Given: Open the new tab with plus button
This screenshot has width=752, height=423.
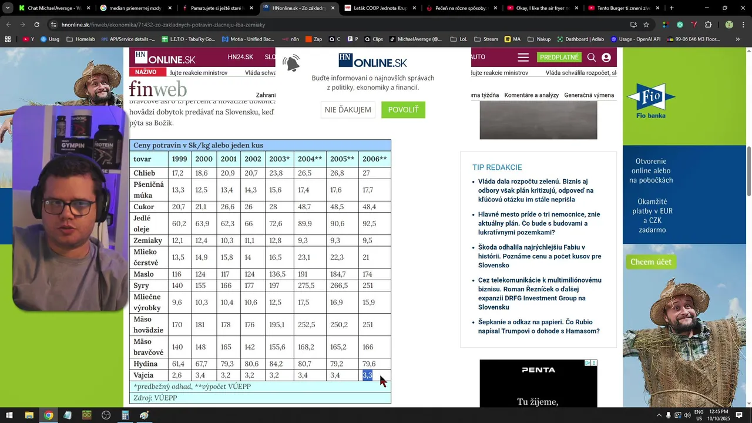Looking at the screenshot, I should tap(672, 8).
